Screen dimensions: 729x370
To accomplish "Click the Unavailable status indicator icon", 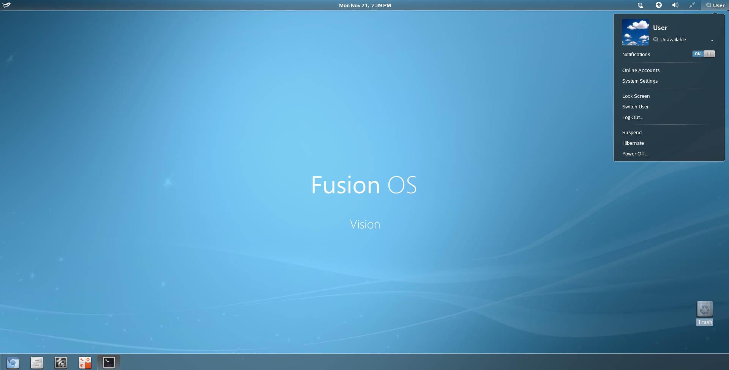I will [x=655, y=39].
